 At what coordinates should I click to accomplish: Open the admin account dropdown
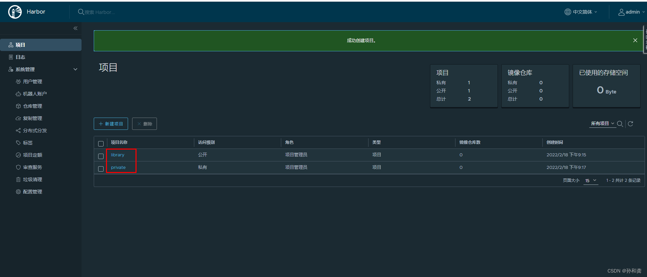coord(631,12)
